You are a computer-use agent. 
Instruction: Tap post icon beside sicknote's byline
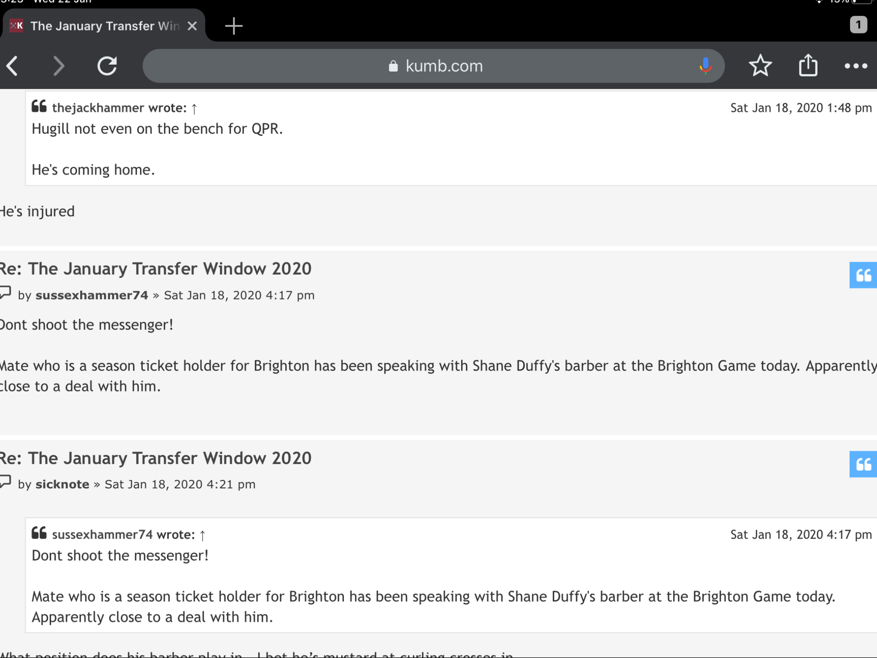click(x=5, y=482)
